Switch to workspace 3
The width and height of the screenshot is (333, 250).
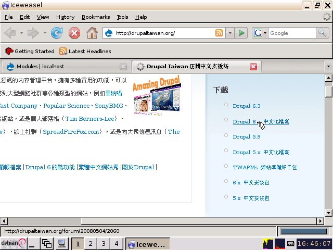[x=104, y=244]
